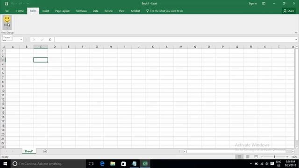This screenshot has width=299, height=168.
Task: Switch to Page Layout view in the status bar
Action: pyautogui.click(x=248, y=157)
